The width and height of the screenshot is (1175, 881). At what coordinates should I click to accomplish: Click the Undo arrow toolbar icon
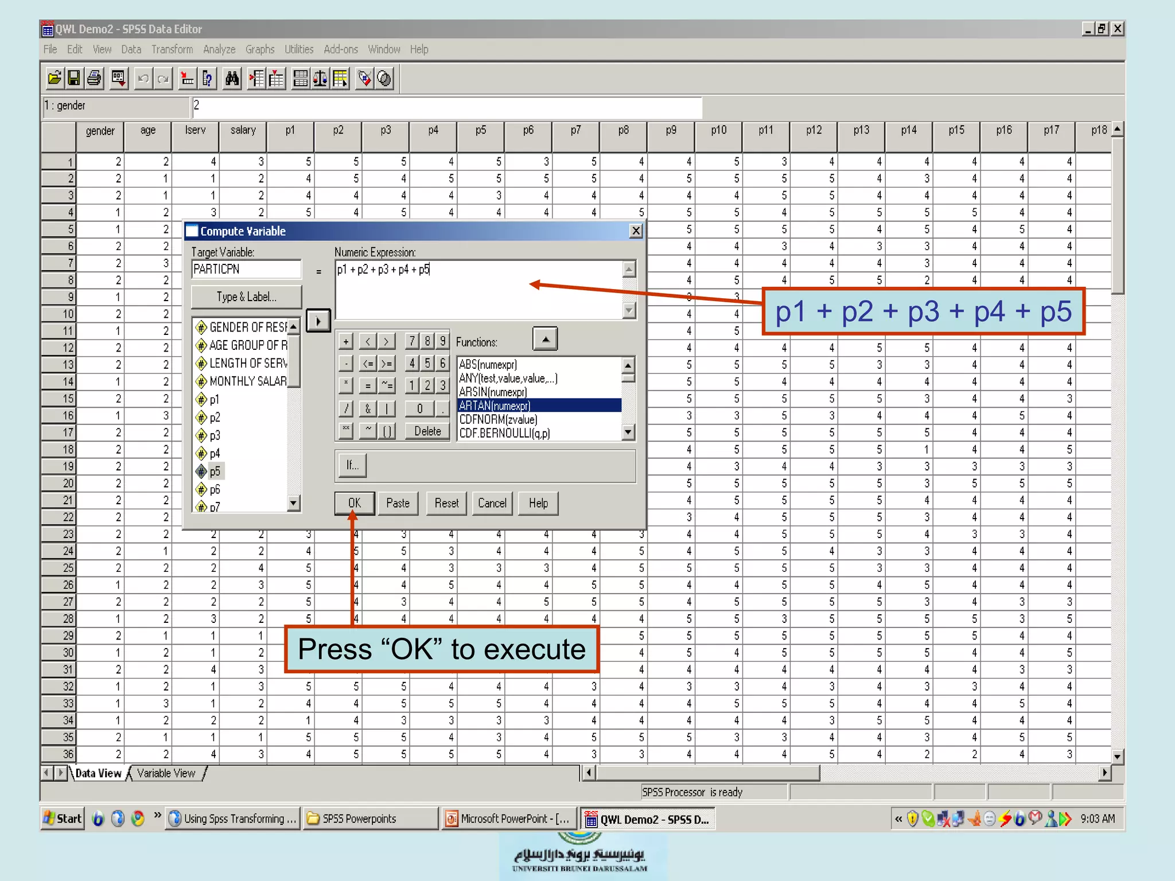tap(143, 78)
